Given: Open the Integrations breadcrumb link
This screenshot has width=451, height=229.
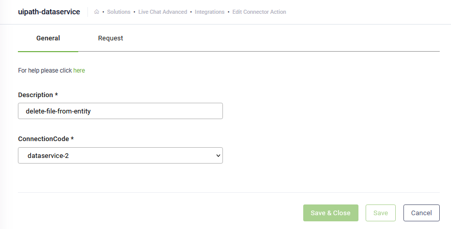Looking at the screenshot, I should pyautogui.click(x=210, y=12).
